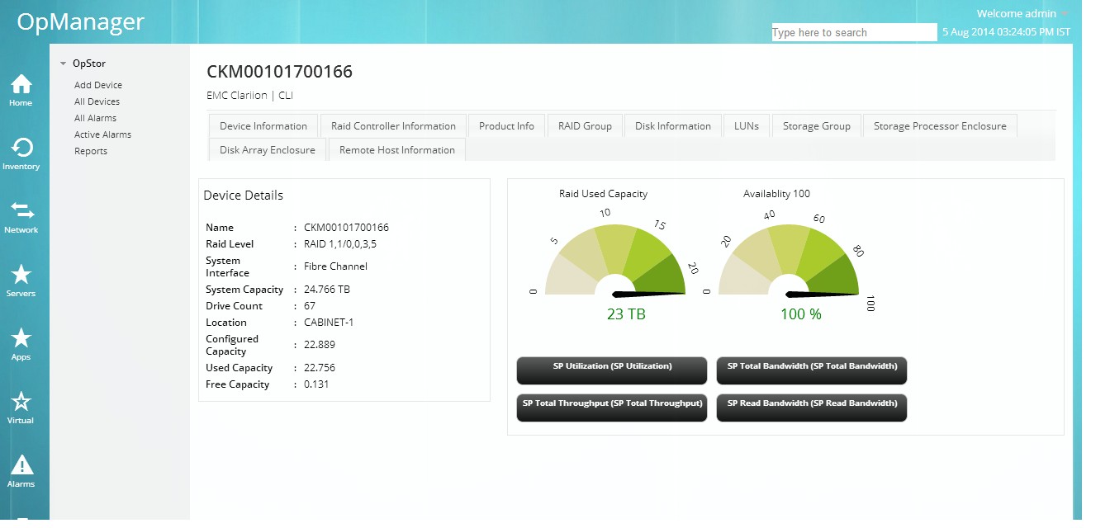Viewport: 1110px width, 528px height.
Task: Open the Virtual outlined star icon
Action: pyautogui.click(x=21, y=402)
